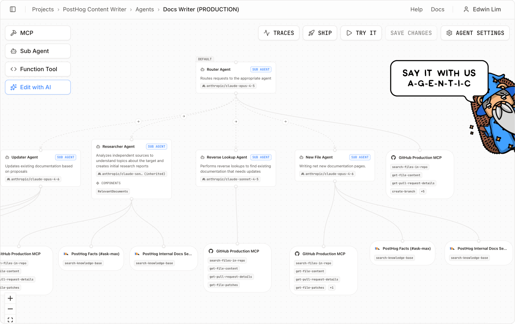Click Save Changes button
This screenshot has height=324, width=515.
[x=411, y=33]
